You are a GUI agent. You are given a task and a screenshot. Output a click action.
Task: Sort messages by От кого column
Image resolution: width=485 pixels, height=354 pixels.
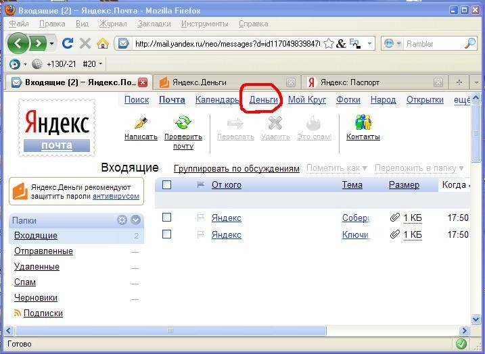point(227,184)
